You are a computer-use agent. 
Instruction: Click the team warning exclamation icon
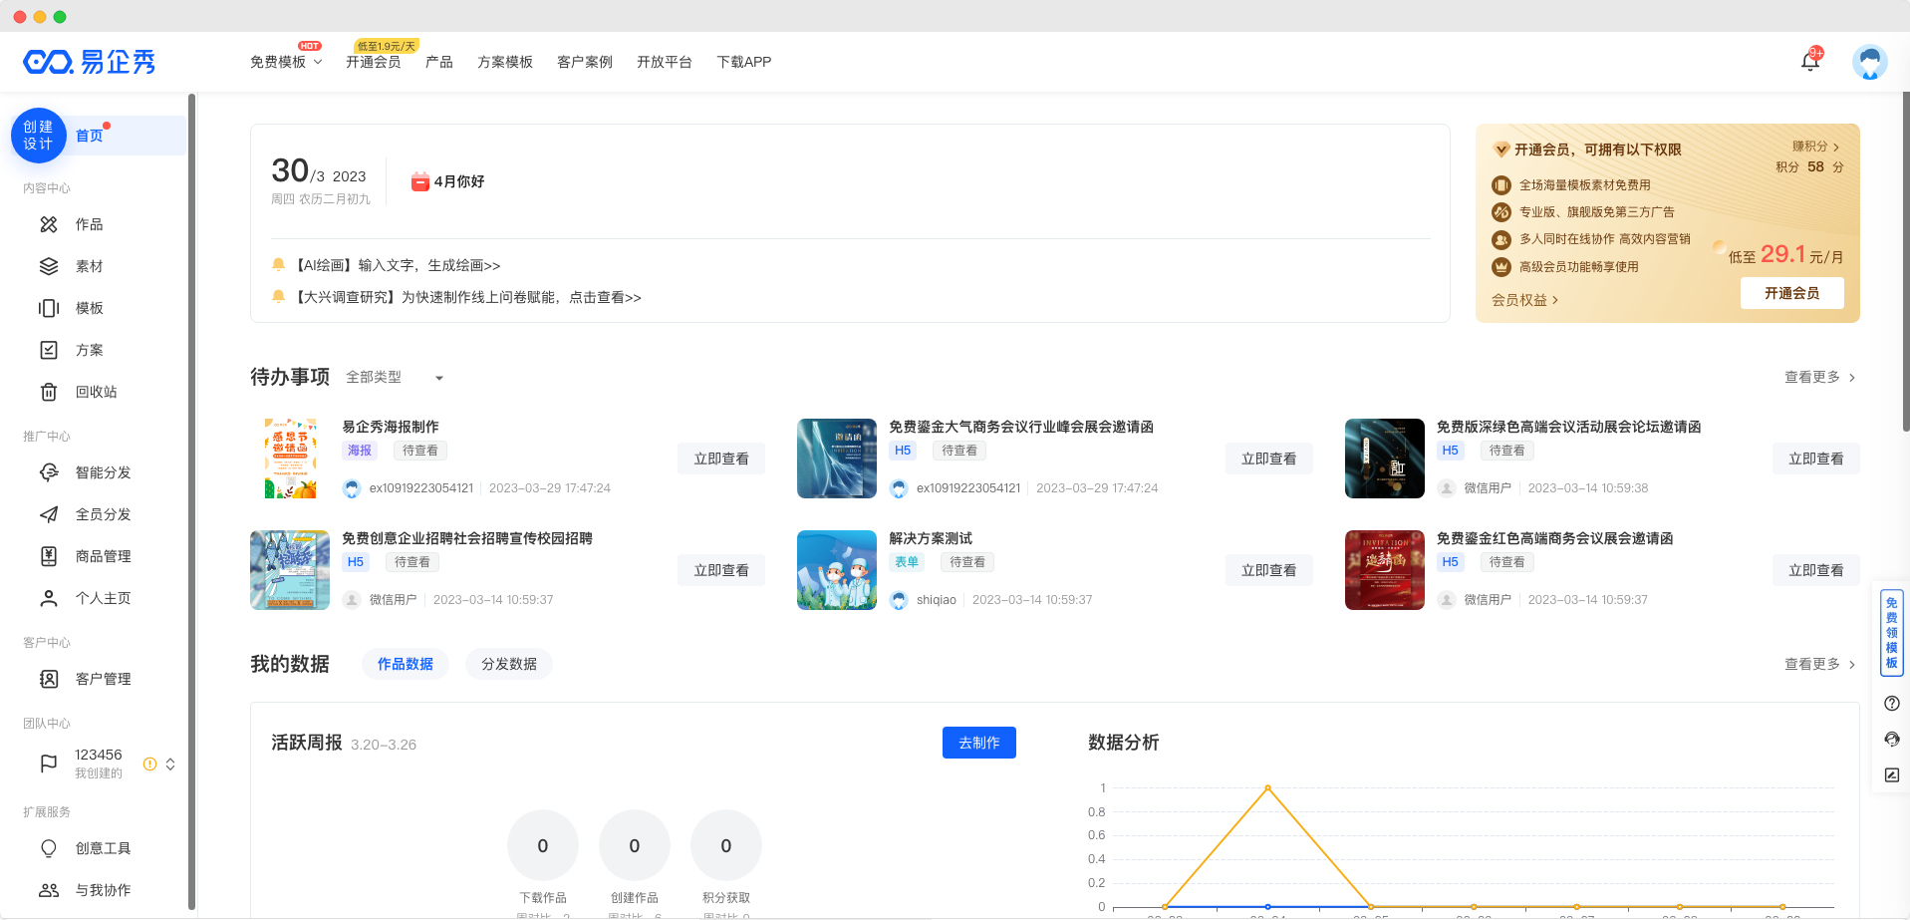(149, 765)
